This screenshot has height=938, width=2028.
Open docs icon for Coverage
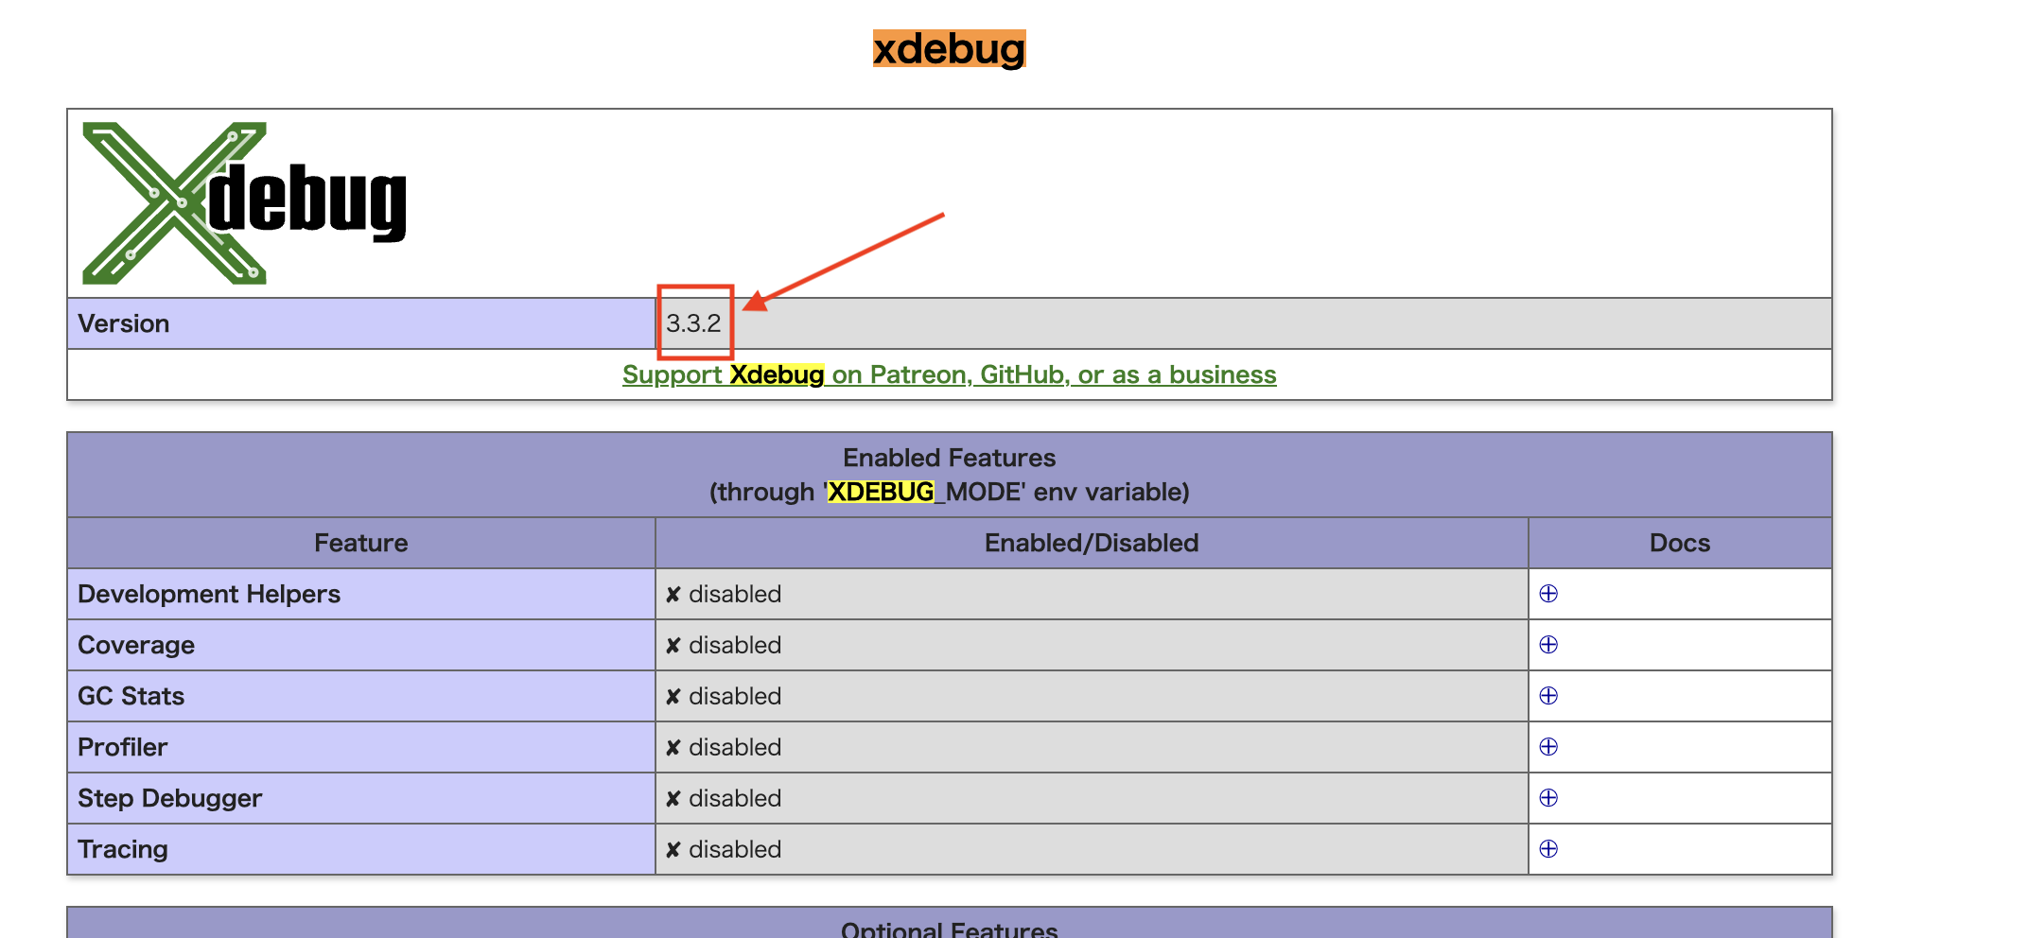[1548, 645]
